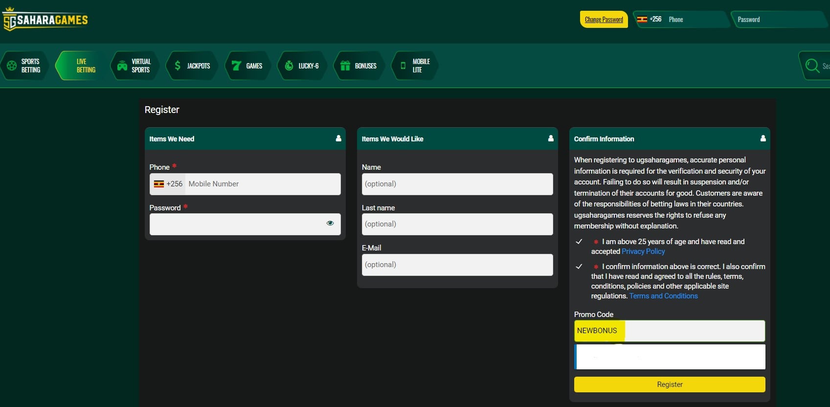Open the Terms and Conditions link

(663, 296)
